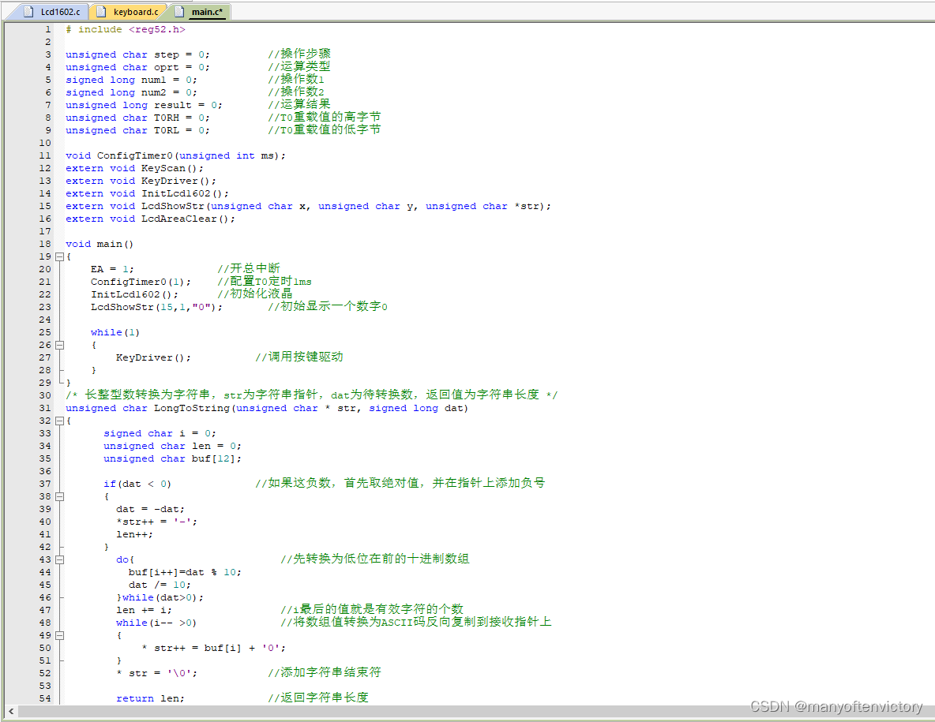
Task: Click the '//开总中断' comment
Action: click(249, 268)
